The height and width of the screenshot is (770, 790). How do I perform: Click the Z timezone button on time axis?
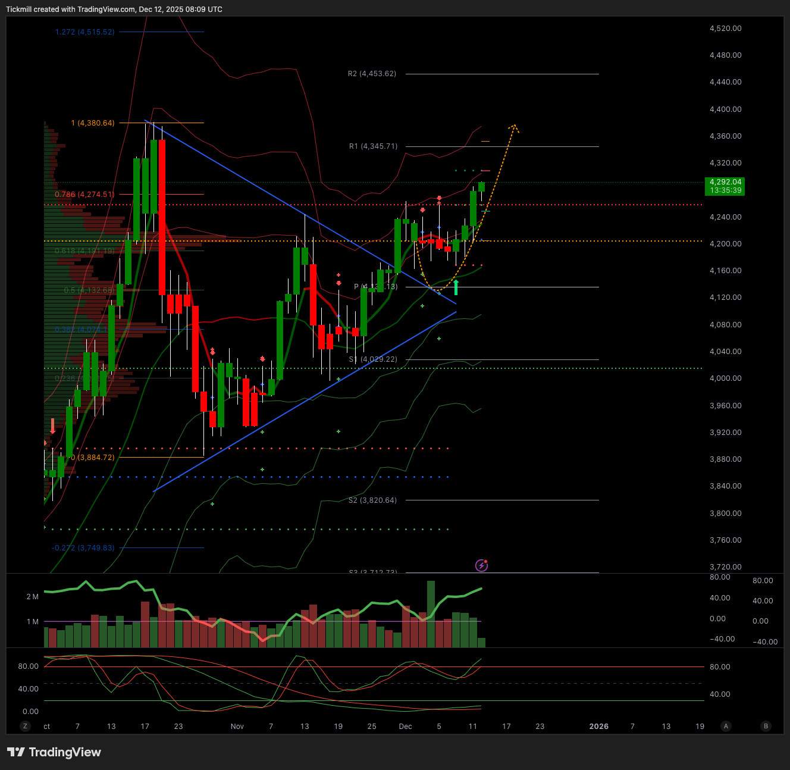coord(25,726)
